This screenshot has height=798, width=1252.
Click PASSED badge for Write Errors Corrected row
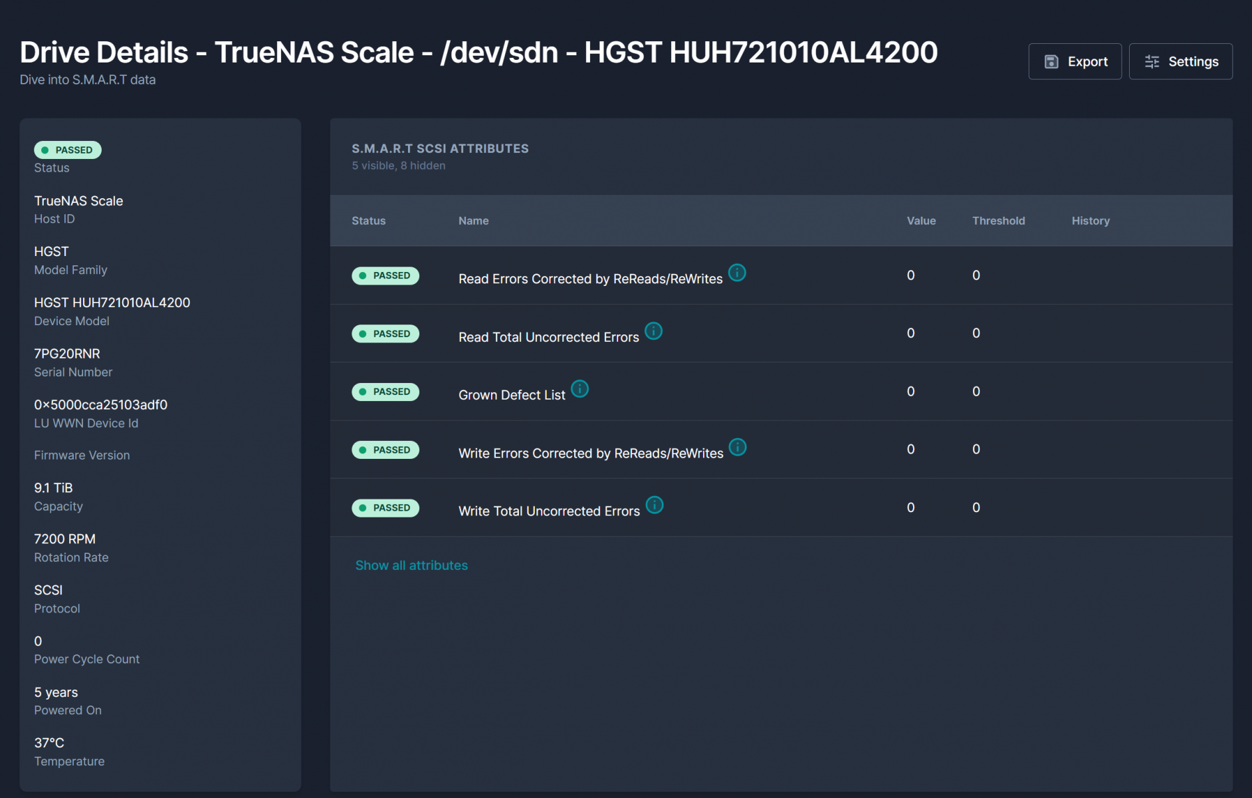[385, 450]
